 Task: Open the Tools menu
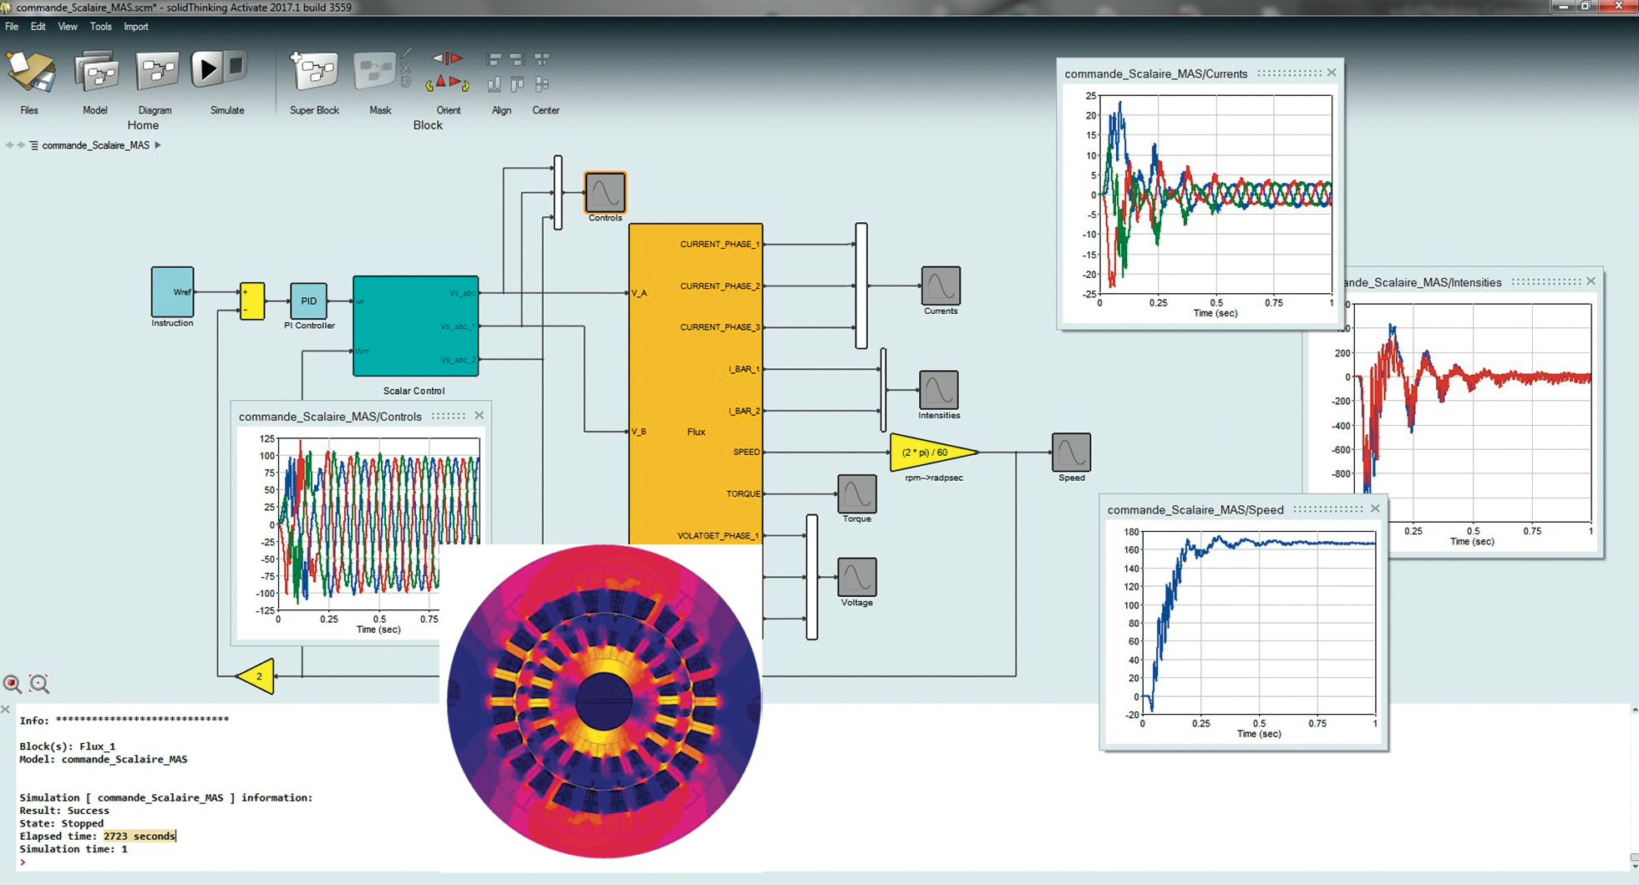tap(100, 27)
